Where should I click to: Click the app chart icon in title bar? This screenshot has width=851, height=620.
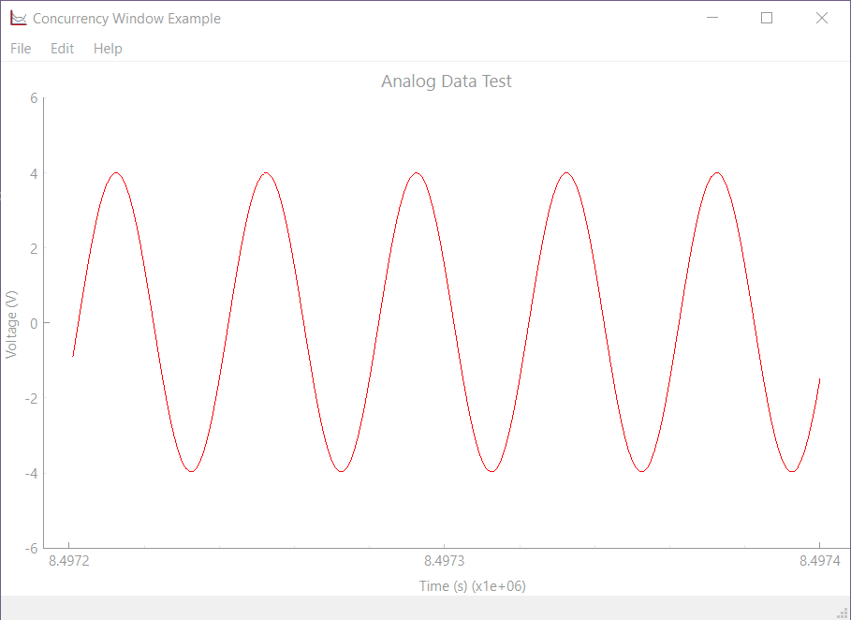tap(18, 18)
